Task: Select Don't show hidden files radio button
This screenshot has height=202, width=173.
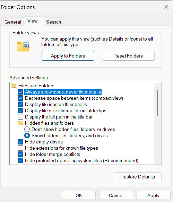Action: pos(27,129)
